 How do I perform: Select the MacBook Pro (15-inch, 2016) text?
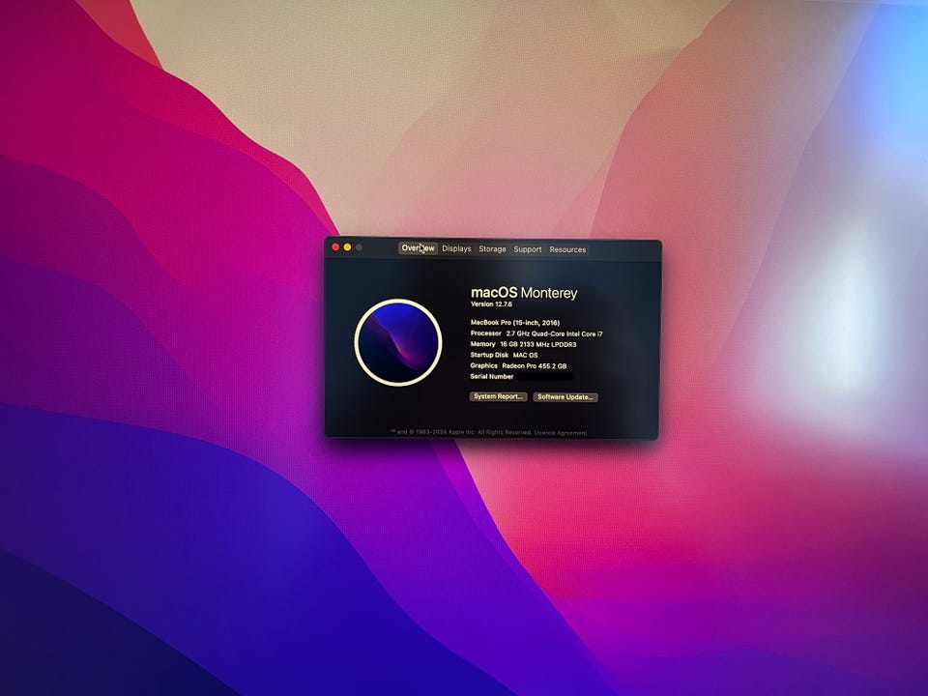tap(515, 323)
